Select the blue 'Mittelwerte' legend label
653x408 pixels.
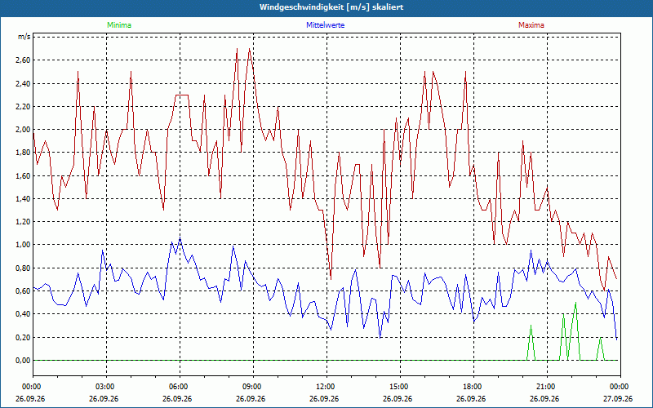[325, 25]
